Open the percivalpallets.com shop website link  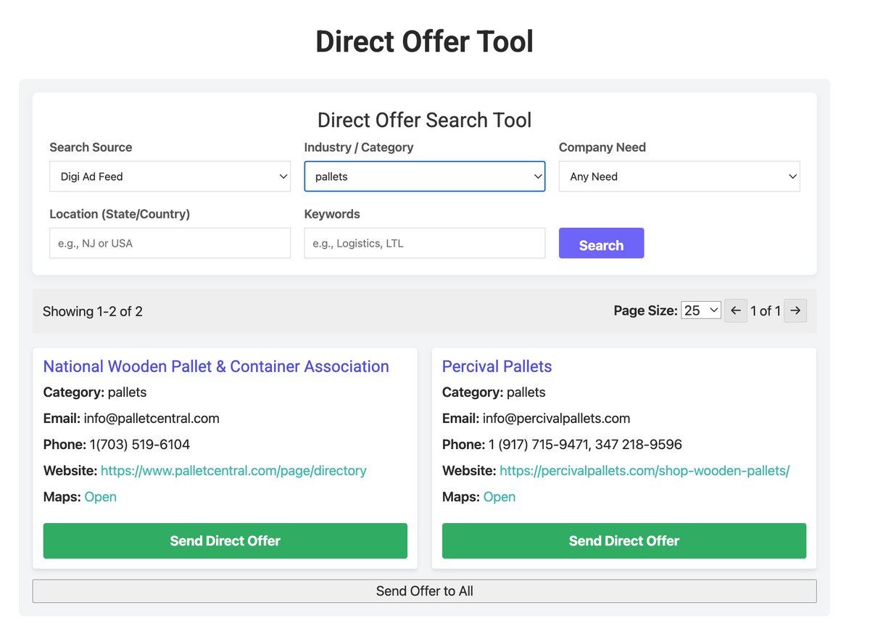[x=645, y=471]
